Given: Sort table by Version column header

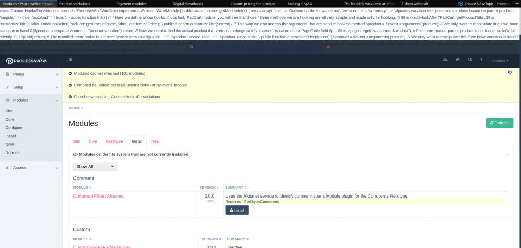Looking at the screenshot, I should point(207,187).
